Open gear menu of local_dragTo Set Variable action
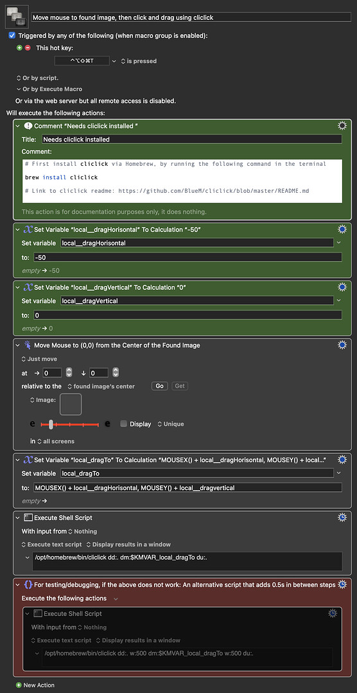357x693 pixels. coord(342,460)
